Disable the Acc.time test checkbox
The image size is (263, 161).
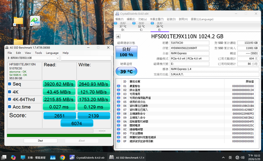coord(9,107)
